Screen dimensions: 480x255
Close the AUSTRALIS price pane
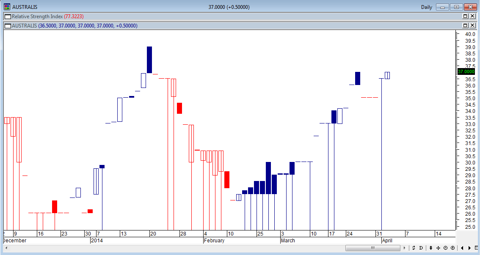[472, 25]
